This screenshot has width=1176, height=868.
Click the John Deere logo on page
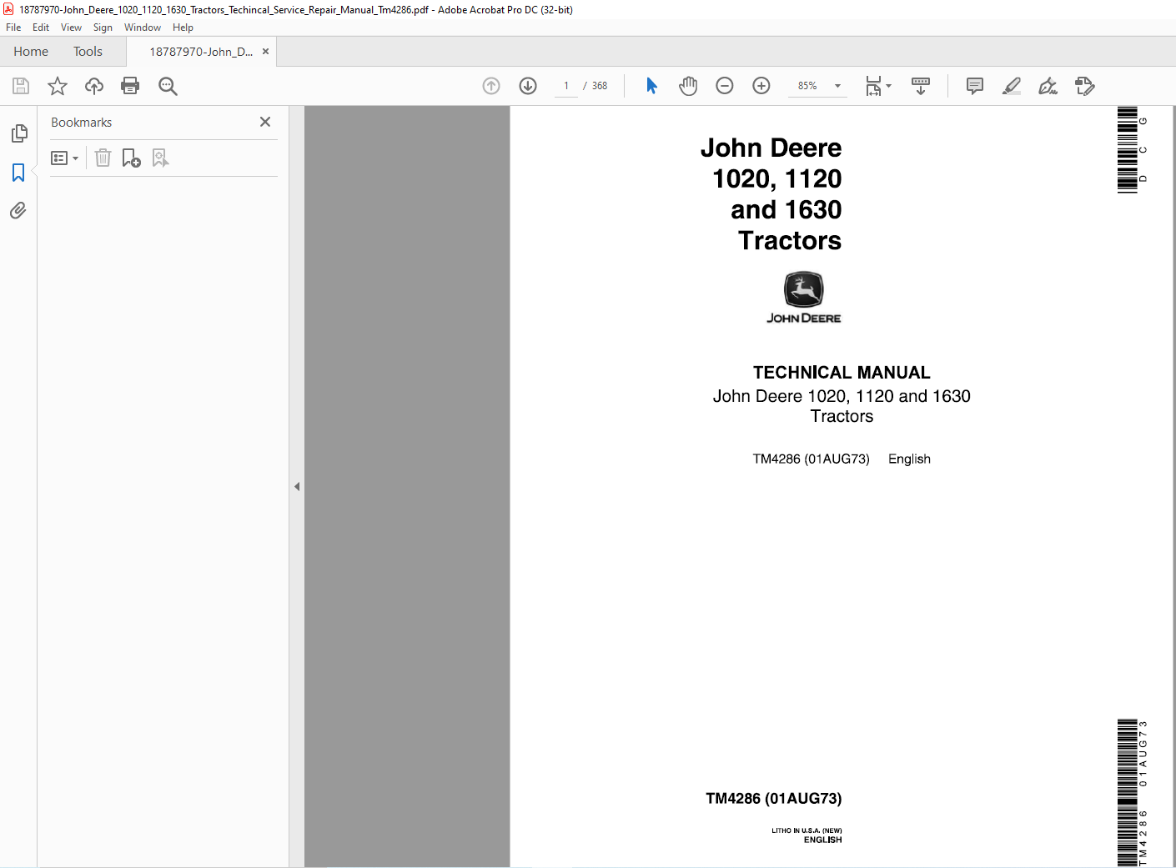804,298
